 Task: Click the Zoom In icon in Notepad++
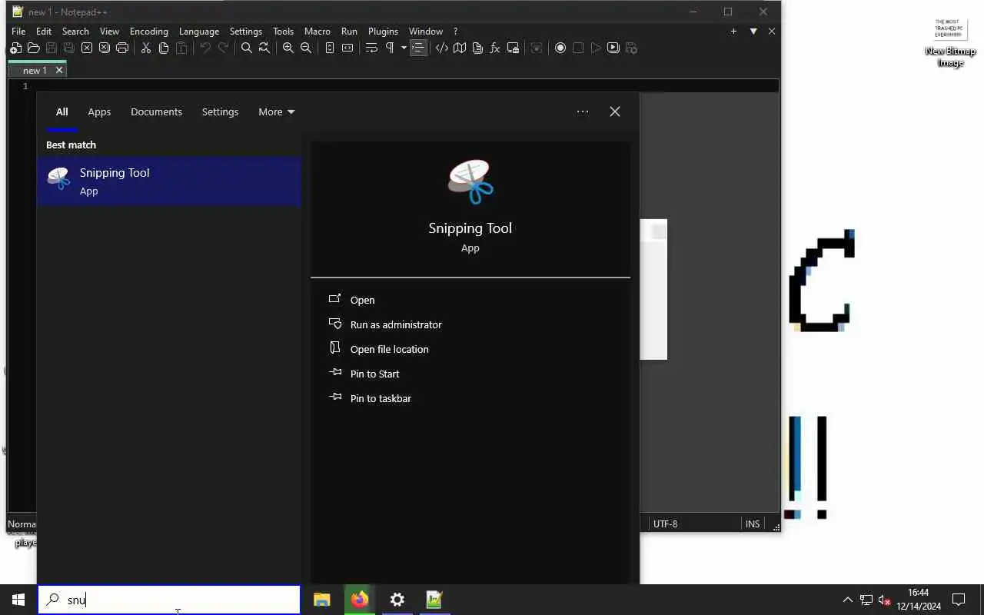pyautogui.click(x=288, y=48)
